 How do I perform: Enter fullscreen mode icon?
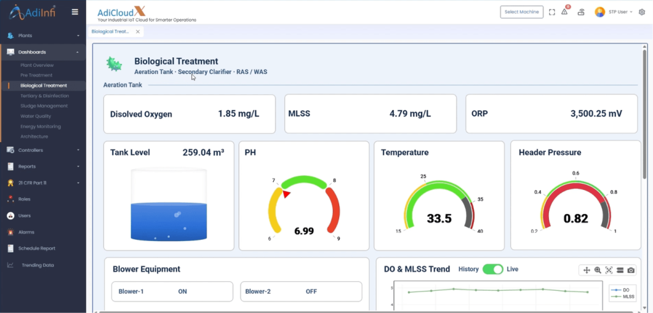pyautogui.click(x=552, y=12)
